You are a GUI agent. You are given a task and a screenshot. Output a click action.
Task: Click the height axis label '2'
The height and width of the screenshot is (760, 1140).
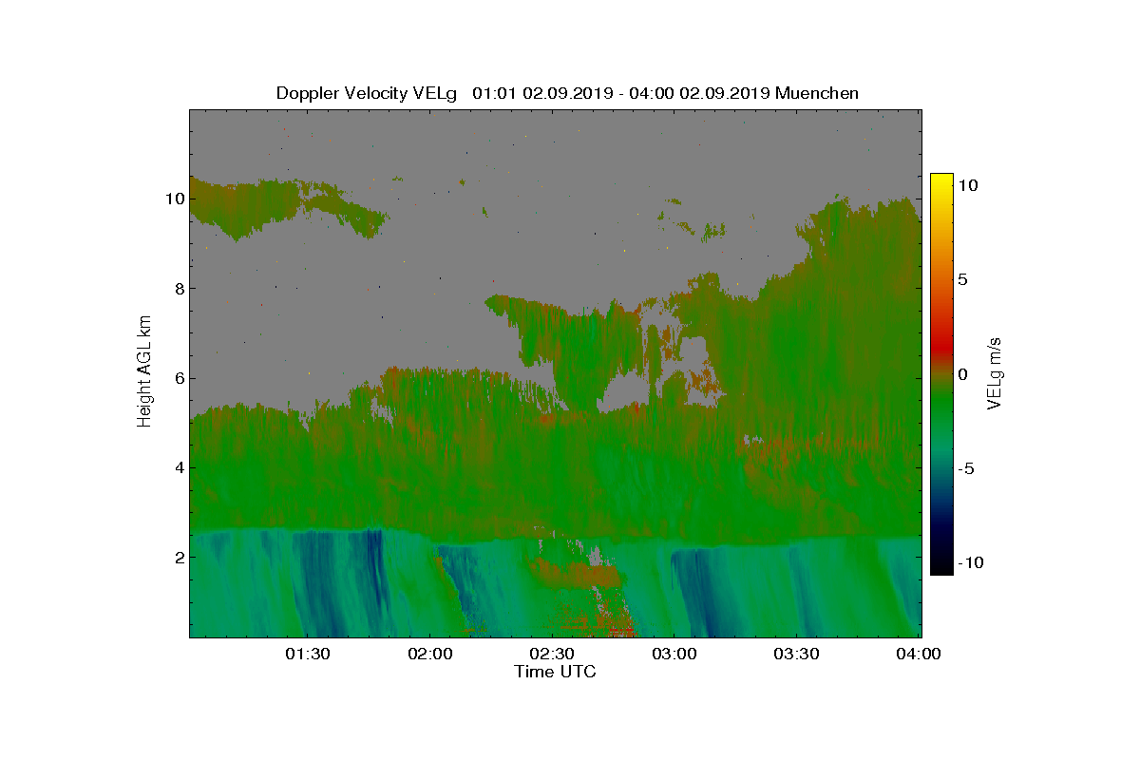point(179,557)
